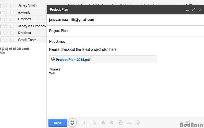
Task: Insert files using Google Drive icon
Action: (103, 123)
